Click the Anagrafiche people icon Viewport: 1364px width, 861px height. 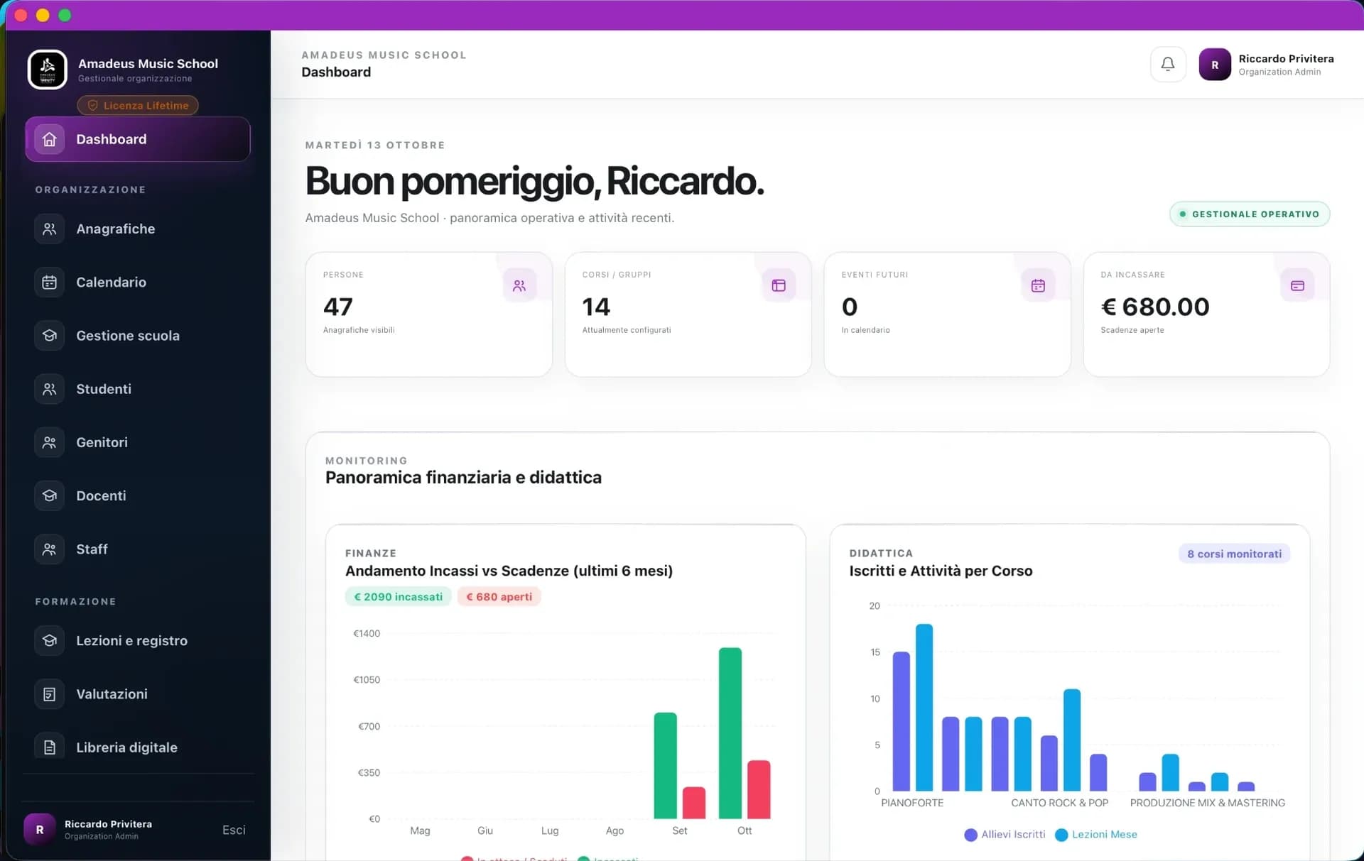click(49, 229)
